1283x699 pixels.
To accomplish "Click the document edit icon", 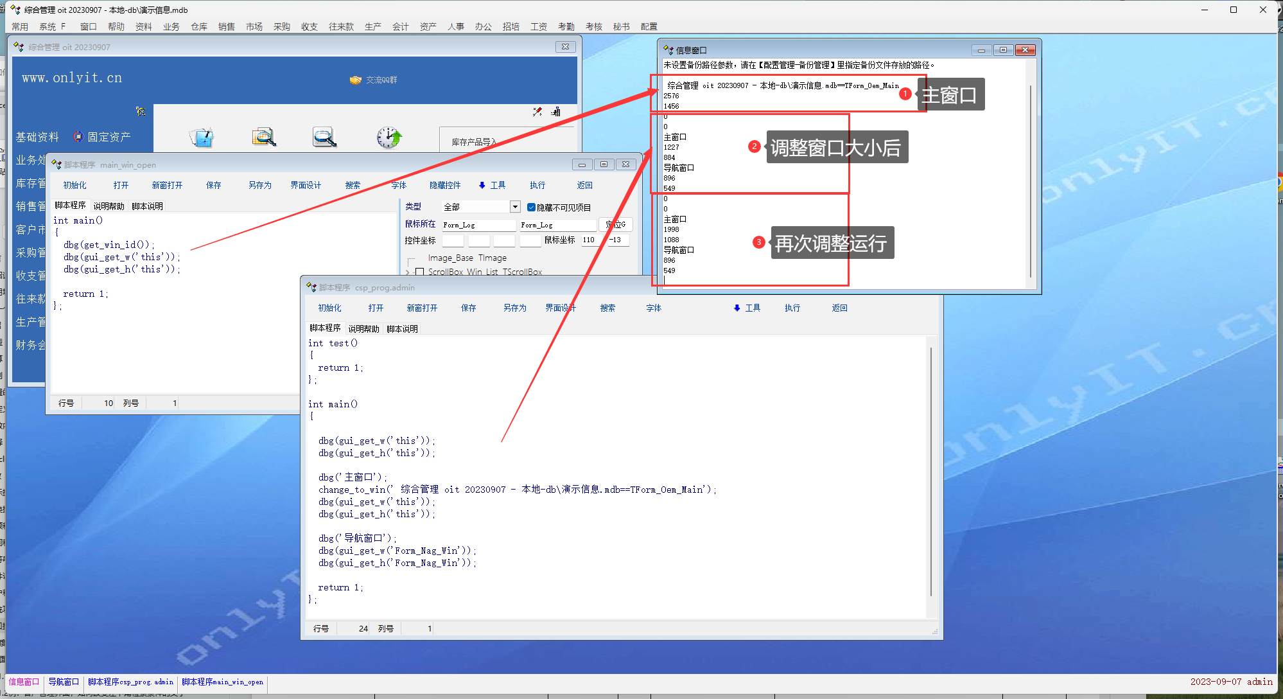I will tap(202, 137).
